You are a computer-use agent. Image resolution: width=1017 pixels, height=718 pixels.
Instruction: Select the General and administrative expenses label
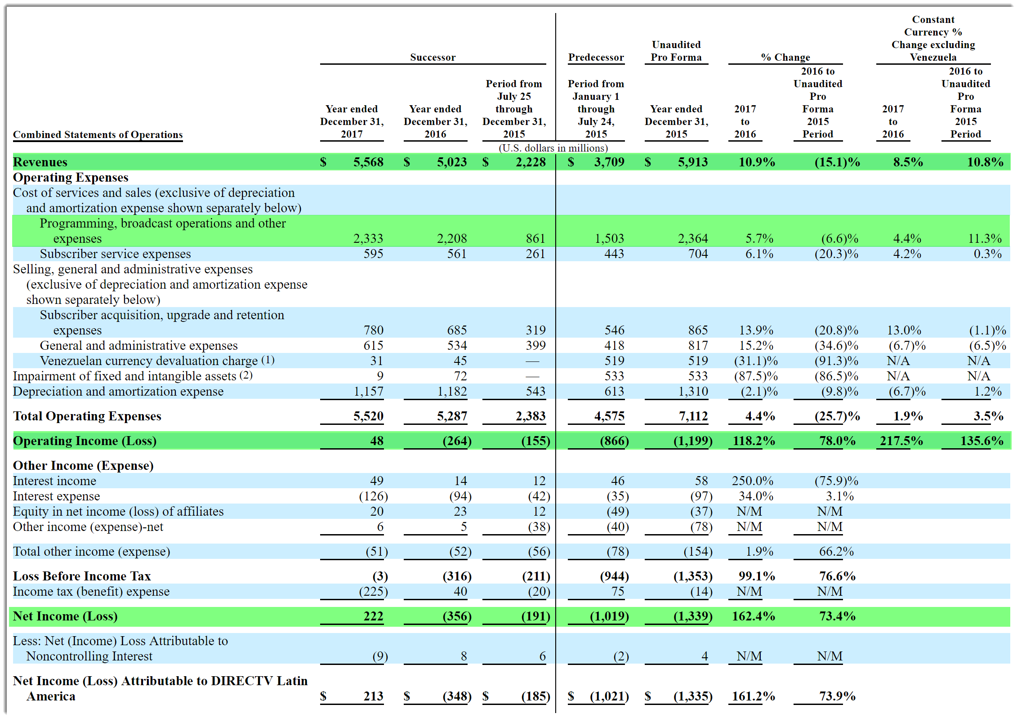point(138,346)
